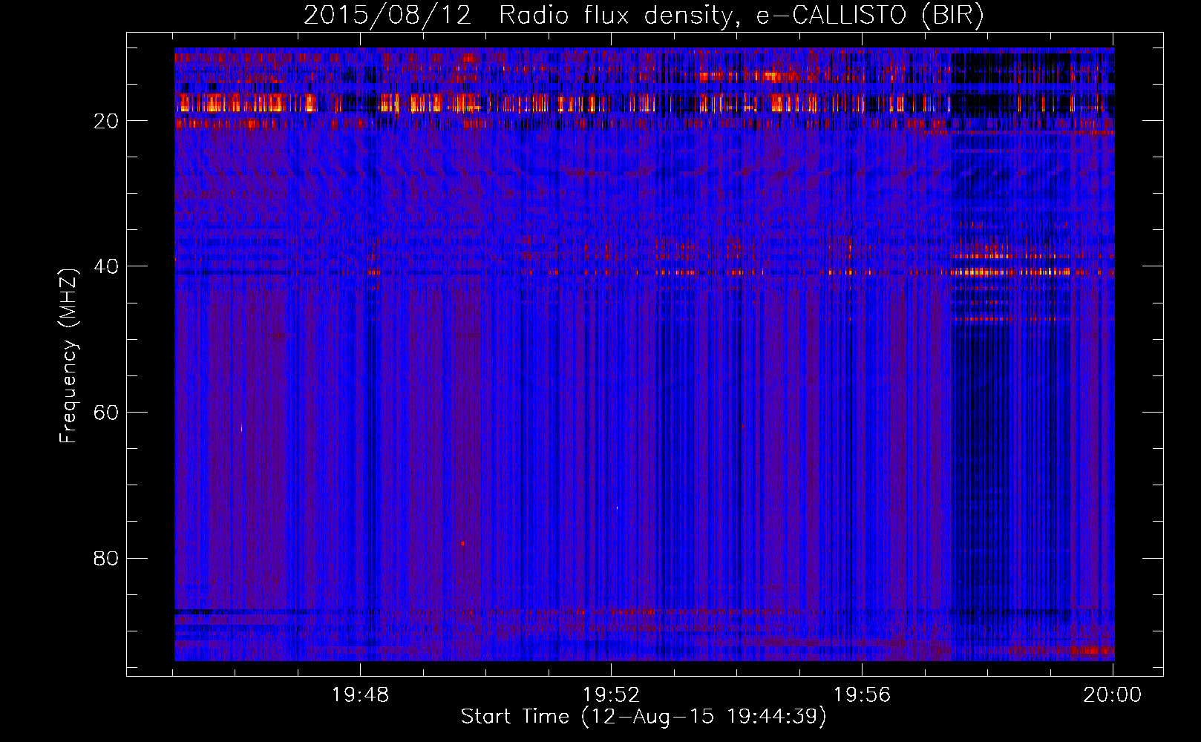Click the '80' frequency tick label
Image resolution: width=1201 pixels, height=742 pixels.
point(106,558)
